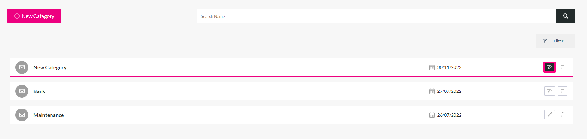
Task: Edit the Maintenance category
Action: pyautogui.click(x=550, y=115)
